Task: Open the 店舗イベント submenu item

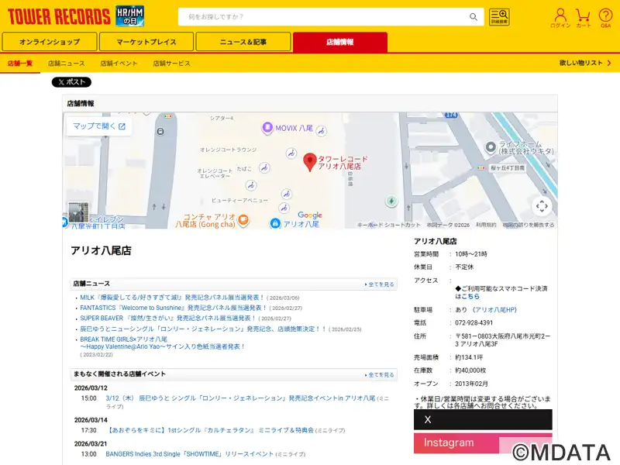Action: pyautogui.click(x=119, y=64)
